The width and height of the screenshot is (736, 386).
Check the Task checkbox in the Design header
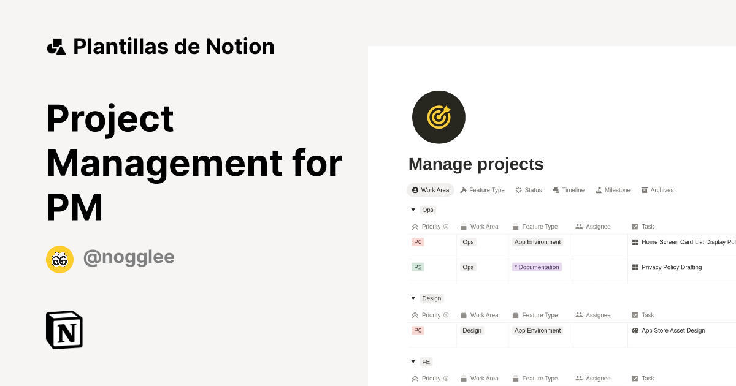coord(635,315)
